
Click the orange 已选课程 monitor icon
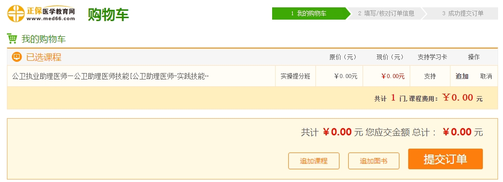[17, 57]
